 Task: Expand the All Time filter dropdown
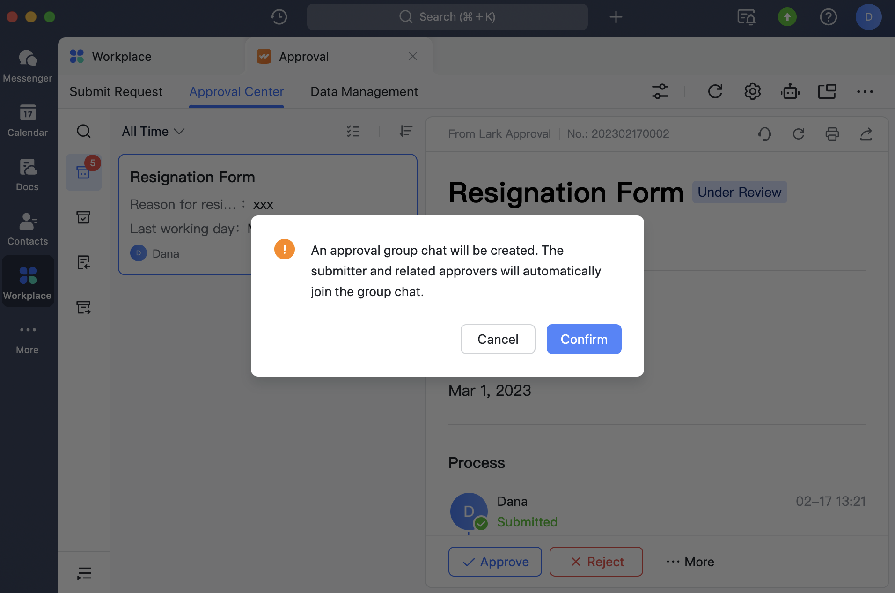pos(153,131)
